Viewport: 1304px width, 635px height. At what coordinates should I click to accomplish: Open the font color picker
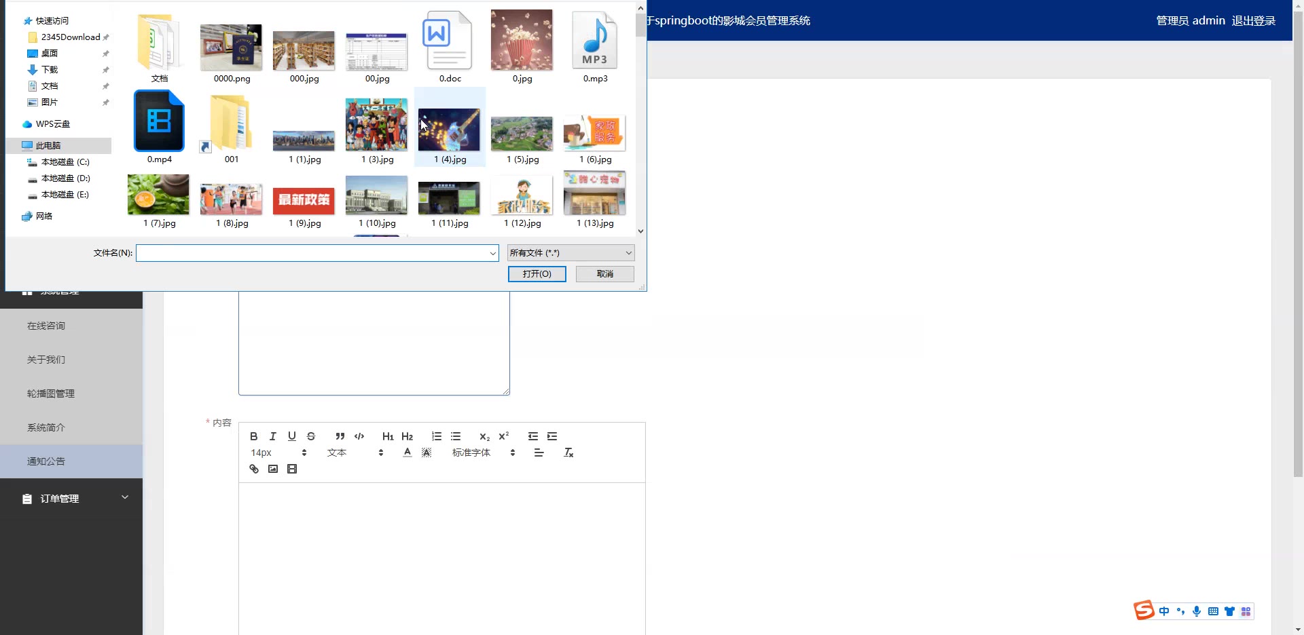tap(407, 453)
